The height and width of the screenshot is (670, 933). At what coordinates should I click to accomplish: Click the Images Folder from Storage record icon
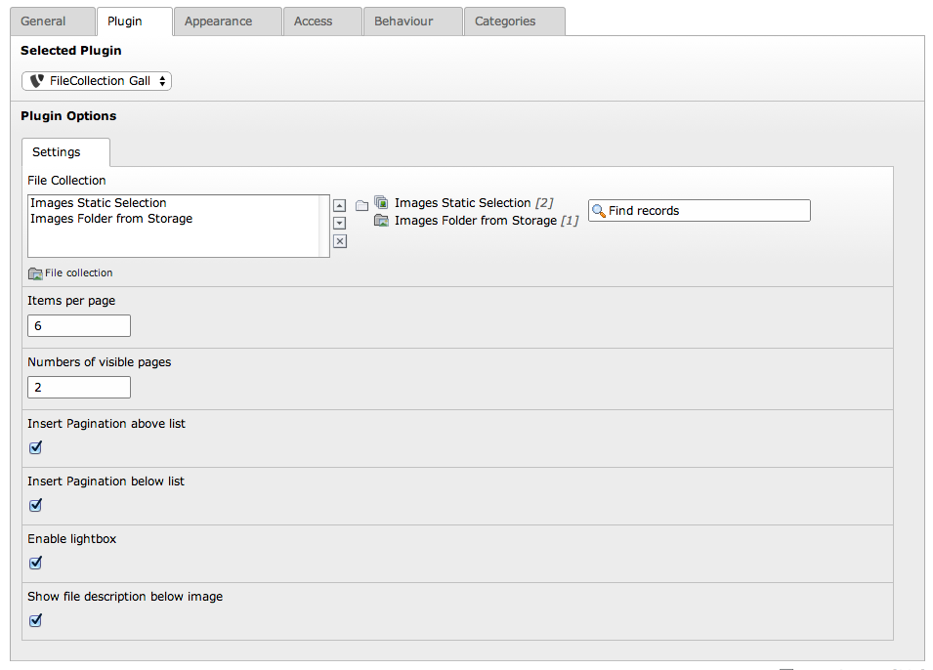click(381, 221)
